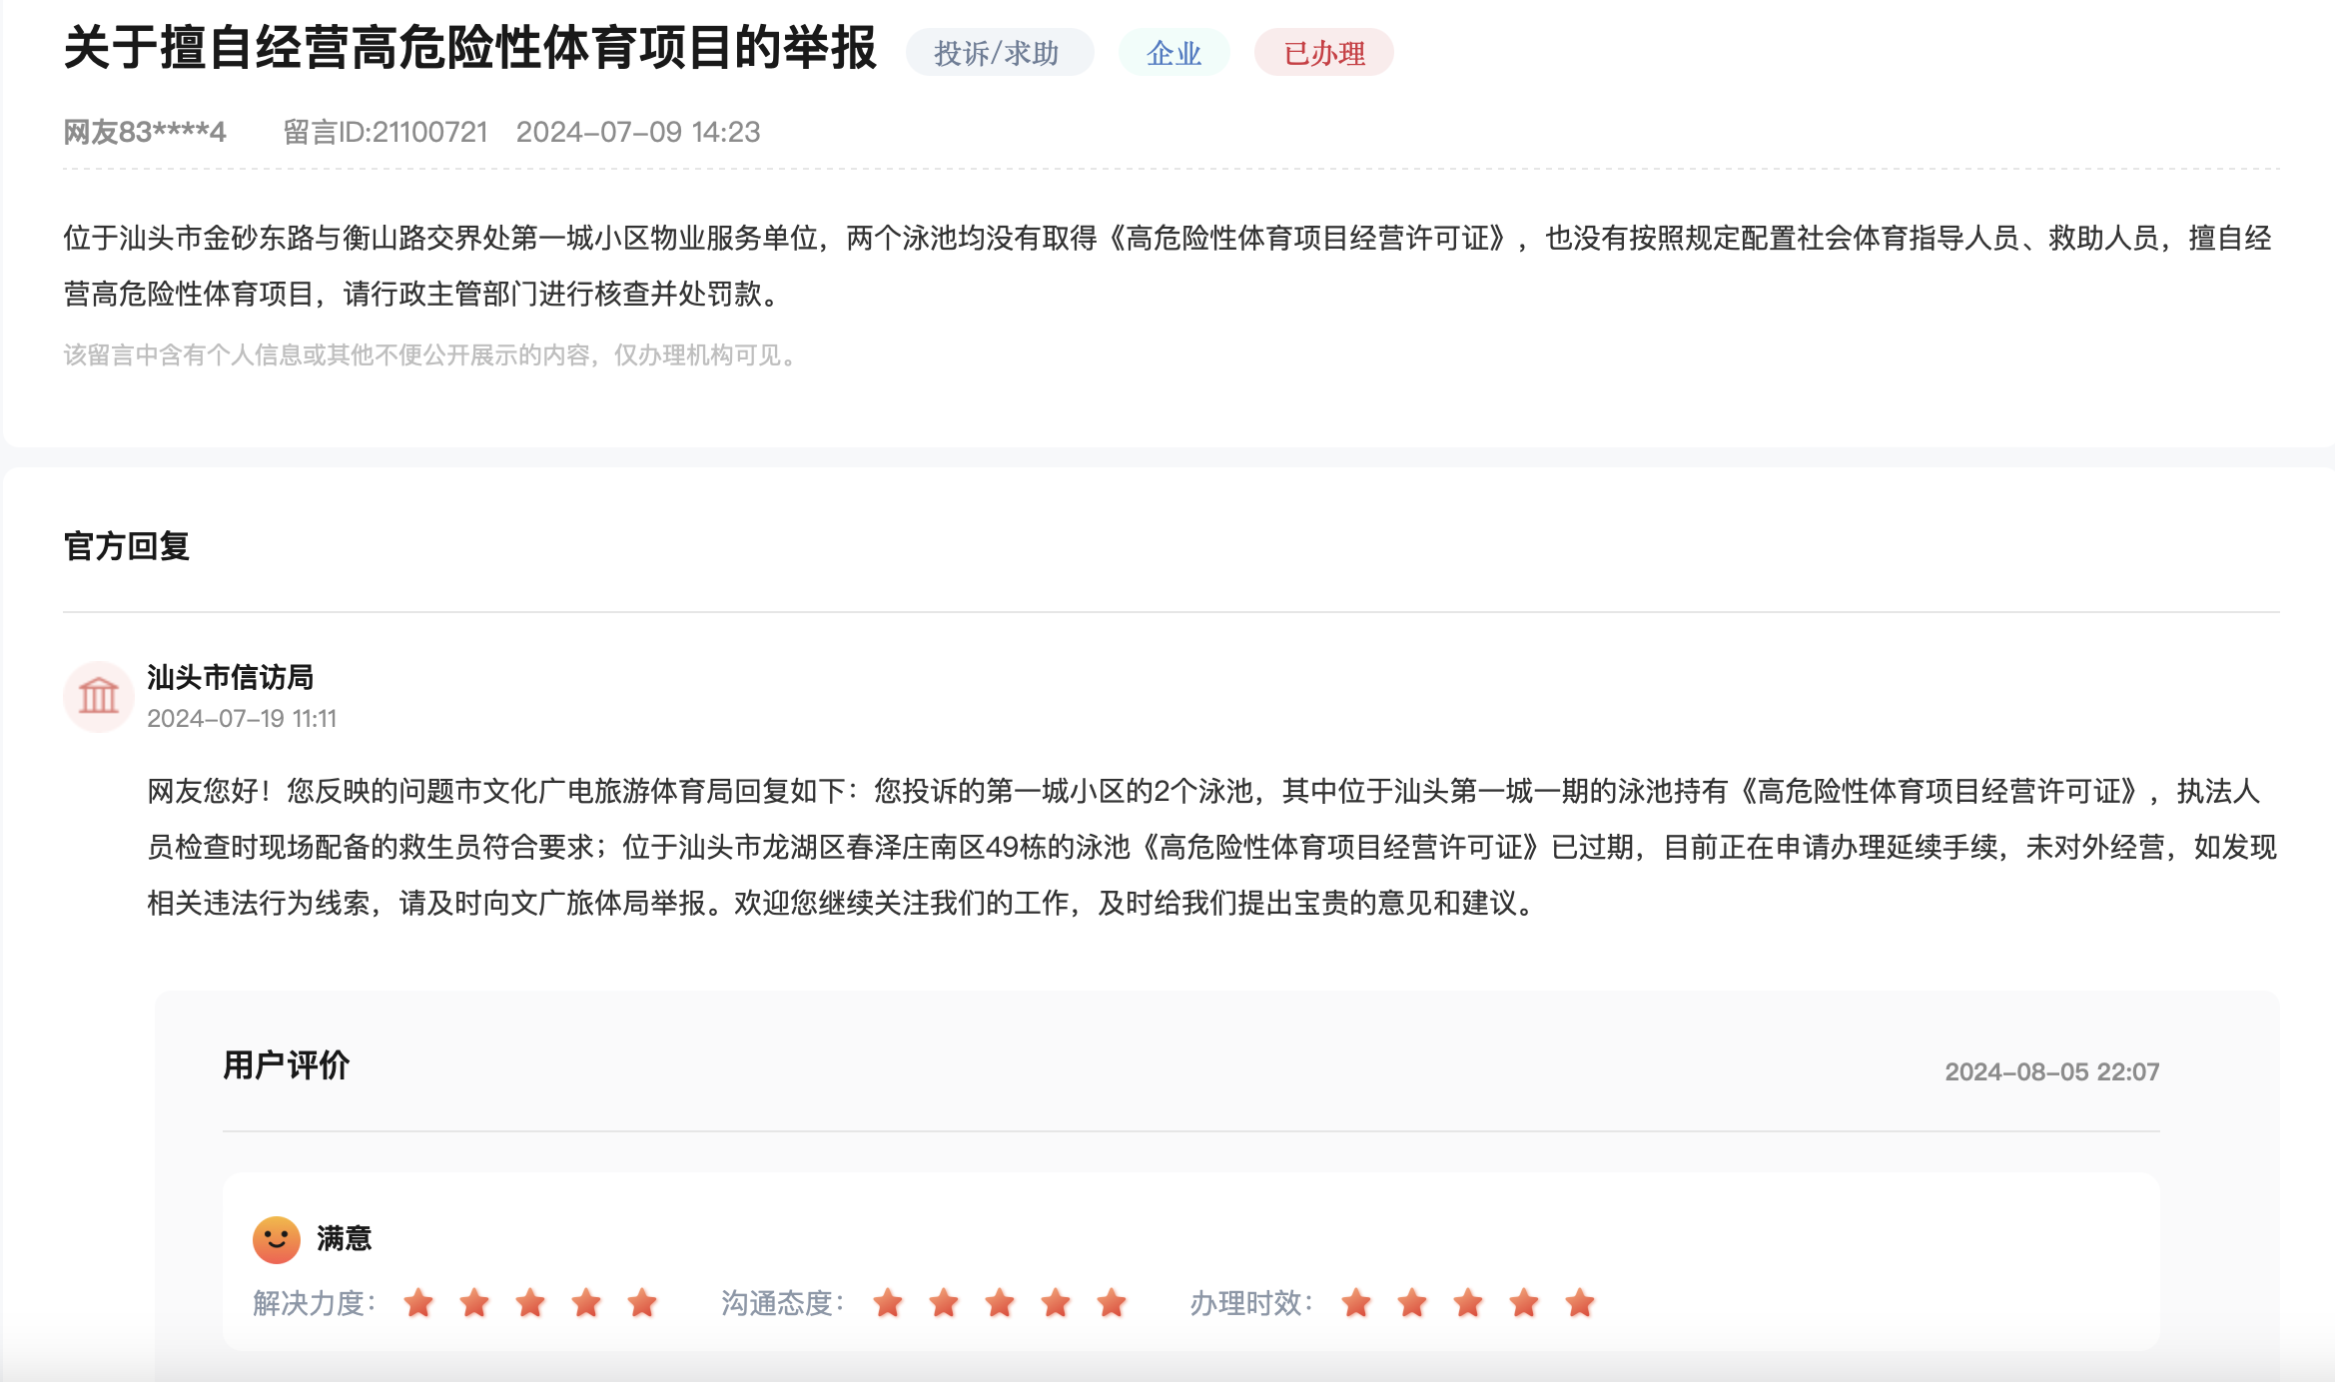Open the complaint title 关于擅自经营高危险性体育项目的举报
Image resolution: width=2335 pixels, height=1382 pixels.
tap(469, 52)
